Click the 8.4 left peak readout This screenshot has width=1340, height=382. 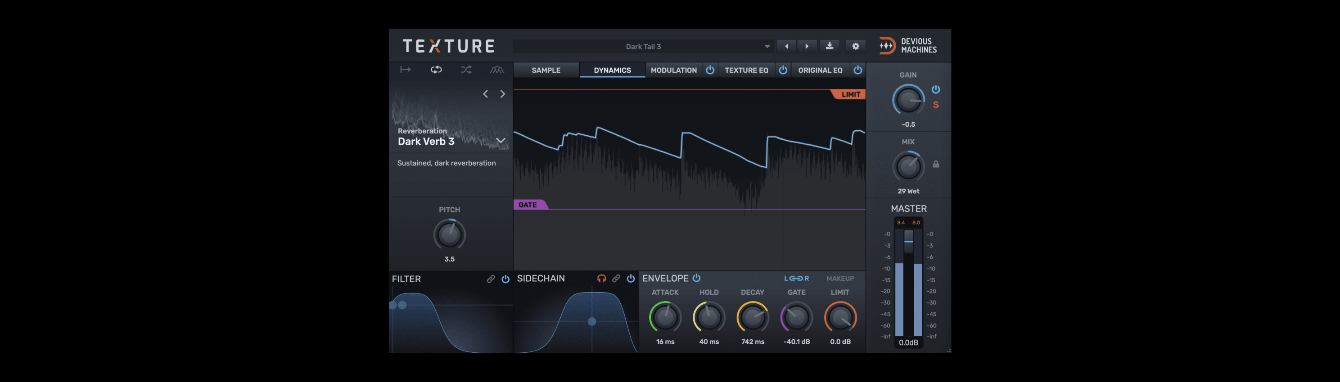pyautogui.click(x=900, y=222)
